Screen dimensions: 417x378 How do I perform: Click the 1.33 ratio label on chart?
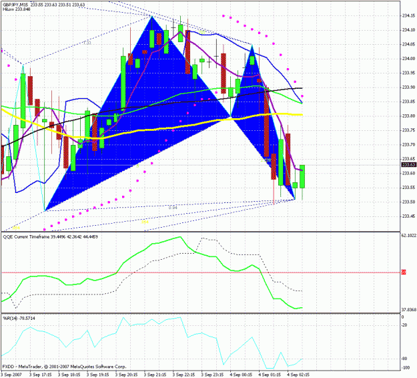[87, 43]
